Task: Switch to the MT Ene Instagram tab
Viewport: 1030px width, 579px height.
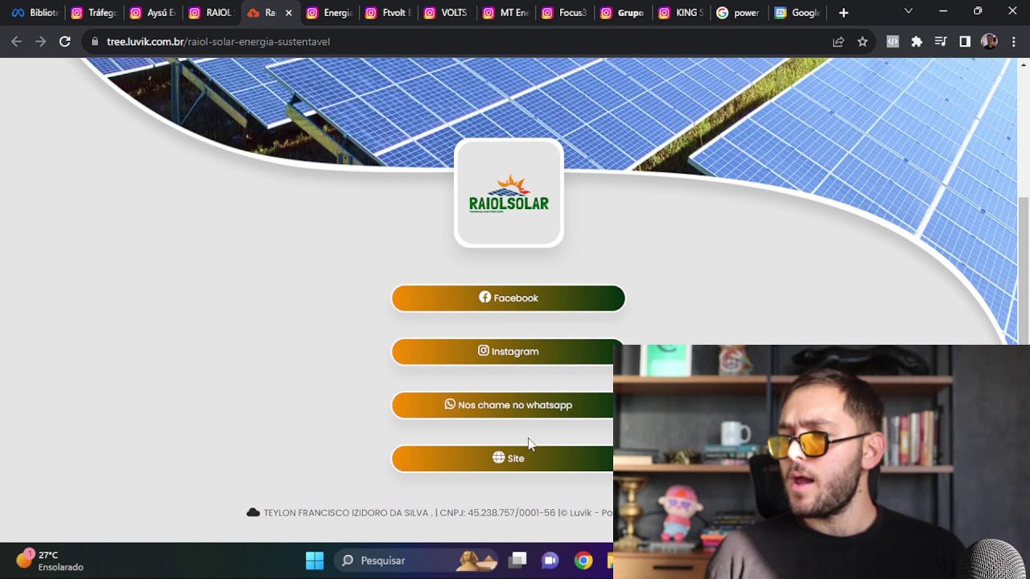Action: click(x=506, y=13)
